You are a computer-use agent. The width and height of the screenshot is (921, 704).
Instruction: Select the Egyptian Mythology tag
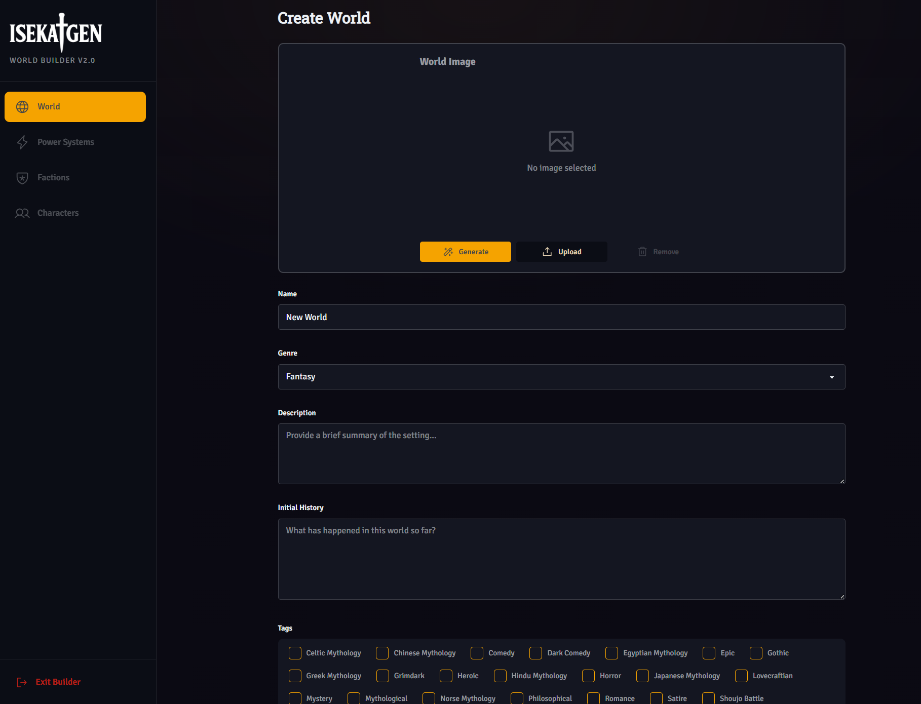coord(611,653)
